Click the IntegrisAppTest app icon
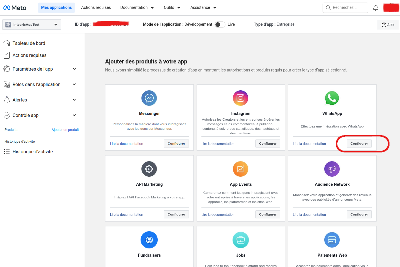400x267 pixels. point(8,25)
